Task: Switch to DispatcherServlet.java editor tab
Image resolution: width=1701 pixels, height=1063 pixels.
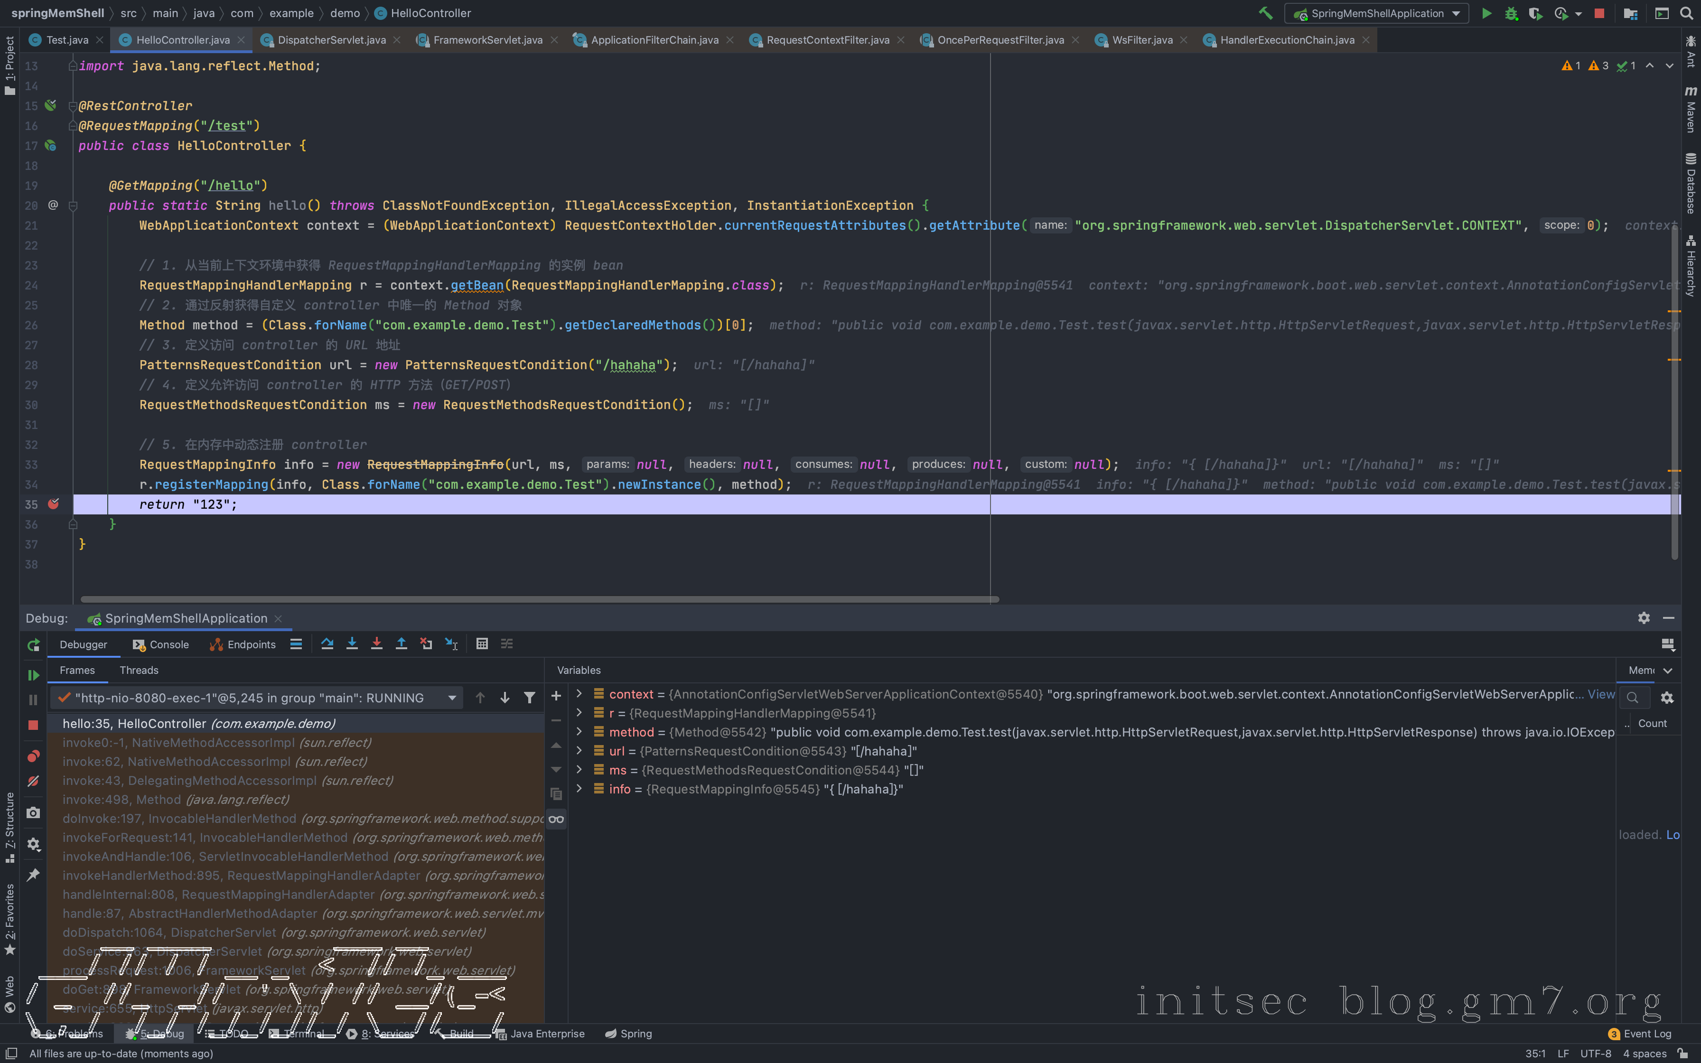Action: [331, 40]
